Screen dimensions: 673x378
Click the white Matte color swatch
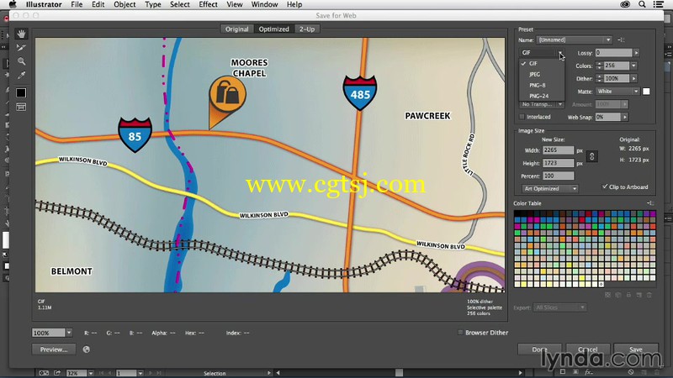pyautogui.click(x=646, y=92)
